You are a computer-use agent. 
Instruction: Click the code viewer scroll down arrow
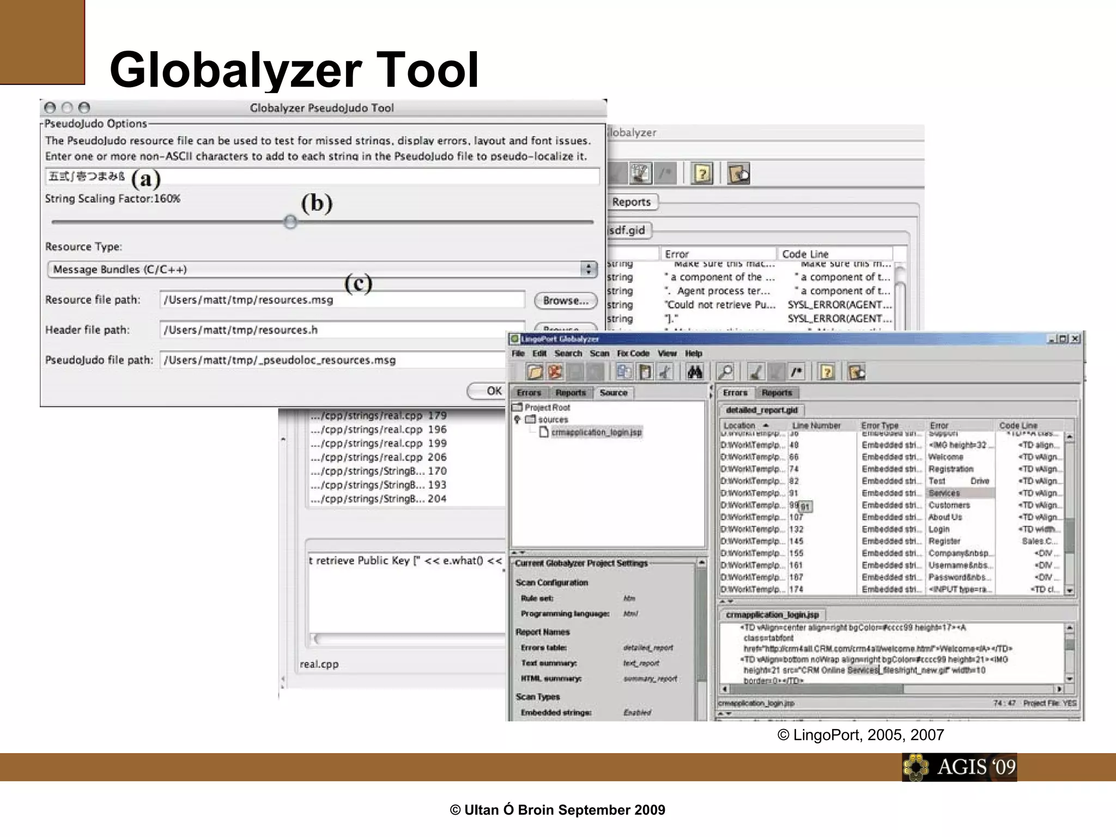click(1070, 679)
